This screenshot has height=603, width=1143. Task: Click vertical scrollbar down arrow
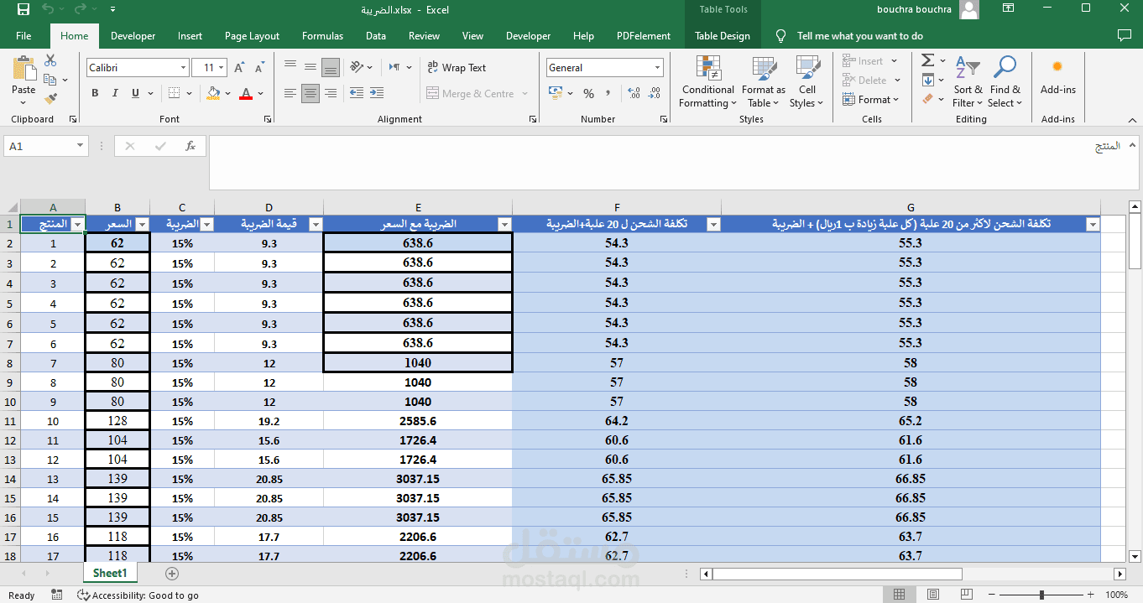(x=1135, y=555)
